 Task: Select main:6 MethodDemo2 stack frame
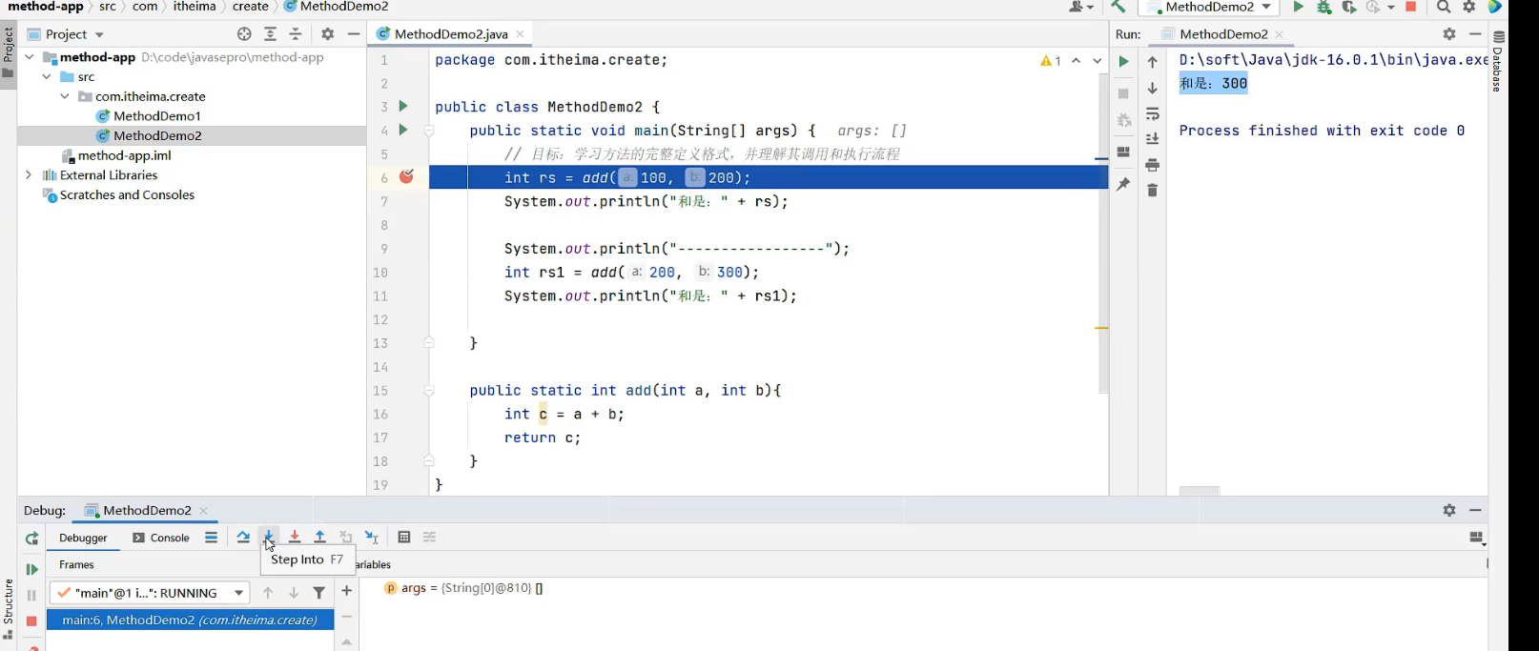[190, 620]
